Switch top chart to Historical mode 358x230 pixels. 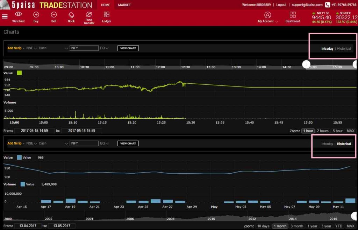(344, 49)
